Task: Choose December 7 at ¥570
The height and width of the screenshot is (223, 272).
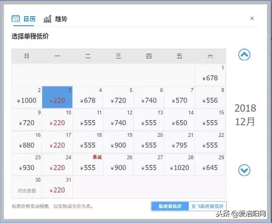Action: [180, 97]
